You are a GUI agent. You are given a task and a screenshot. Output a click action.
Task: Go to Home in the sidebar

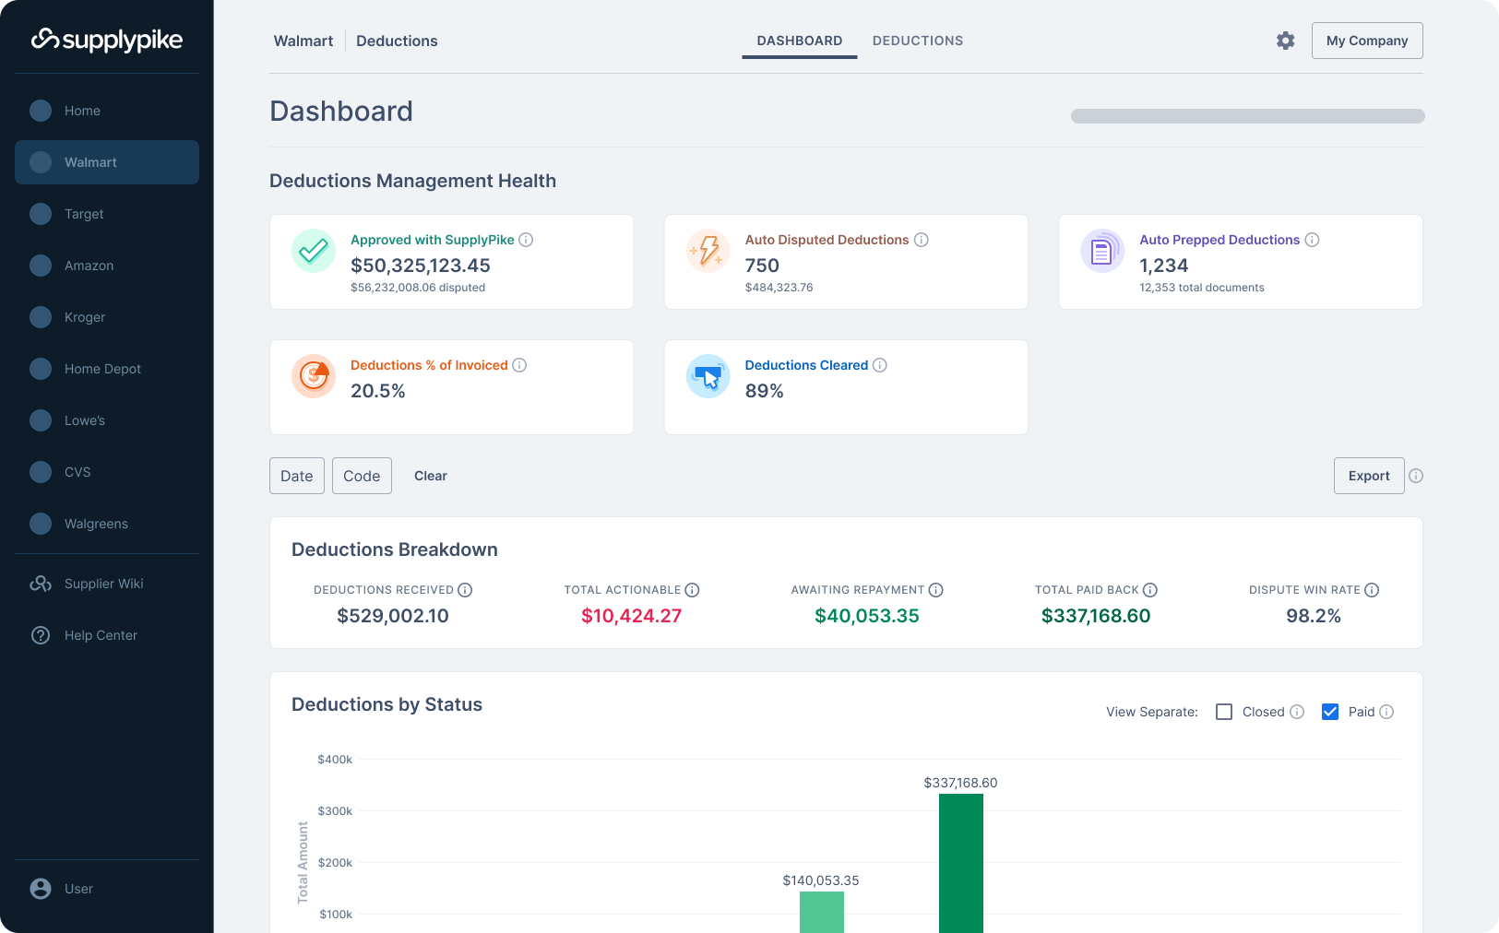tap(107, 111)
